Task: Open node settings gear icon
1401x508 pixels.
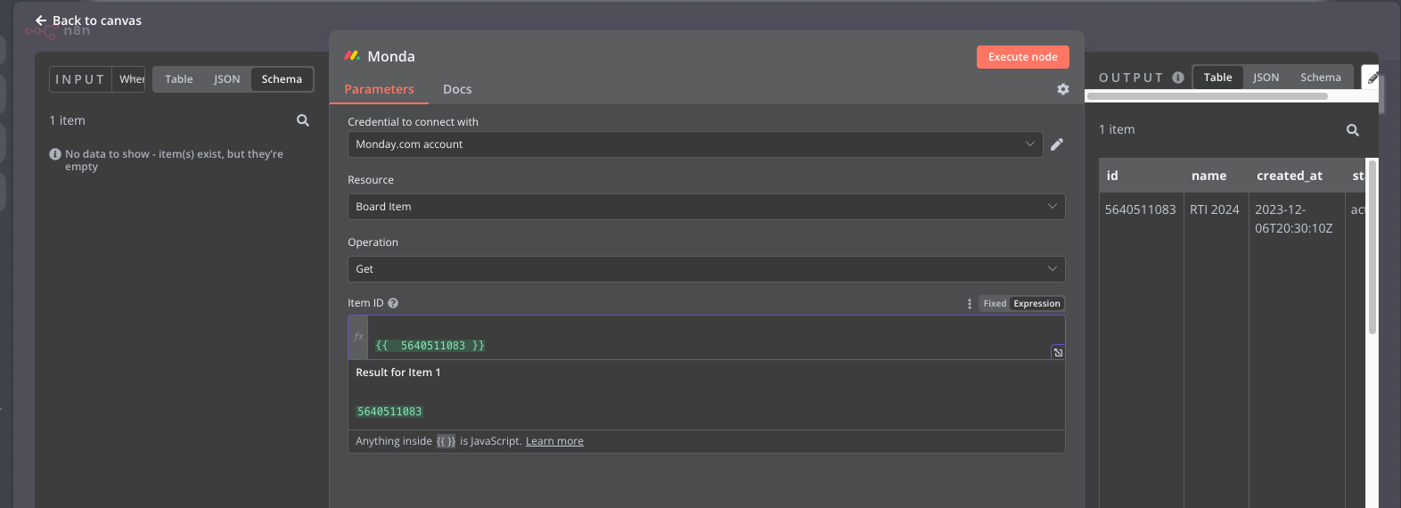Action: [x=1062, y=89]
